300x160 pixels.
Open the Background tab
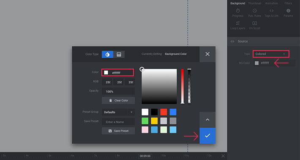click(237, 3)
